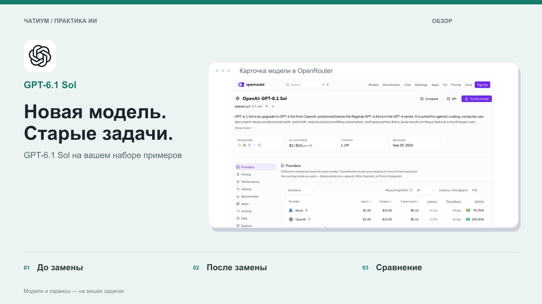Click the output text modality icon after the arrow

[259, 145]
